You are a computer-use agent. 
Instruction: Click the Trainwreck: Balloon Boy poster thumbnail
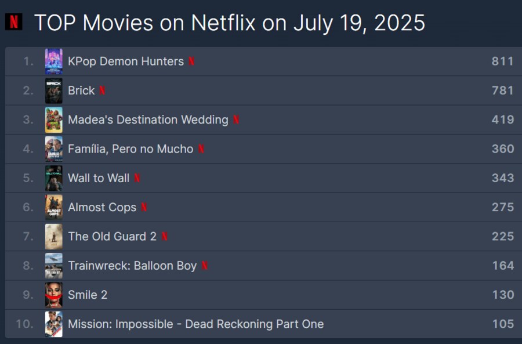tap(53, 266)
